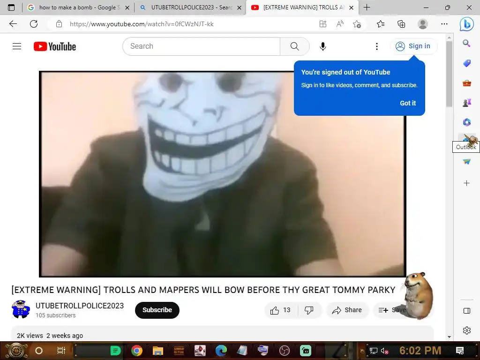The height and width of the screenshot is (360, 480).
Task: Open the UTUBETROLLPOLICE2023 channel avatar
Action: coord(21,309)
